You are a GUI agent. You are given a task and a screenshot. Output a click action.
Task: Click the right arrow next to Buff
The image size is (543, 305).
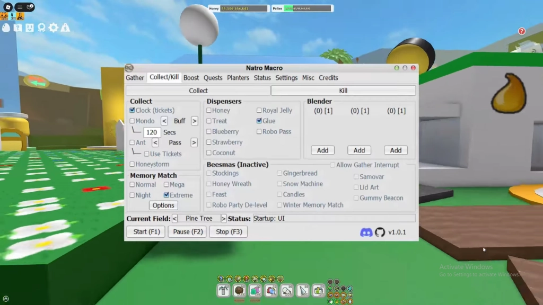194,121
